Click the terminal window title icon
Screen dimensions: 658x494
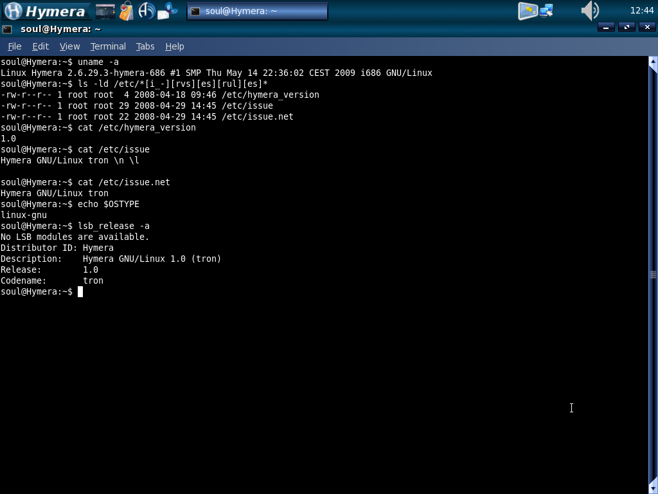point(6,29)
